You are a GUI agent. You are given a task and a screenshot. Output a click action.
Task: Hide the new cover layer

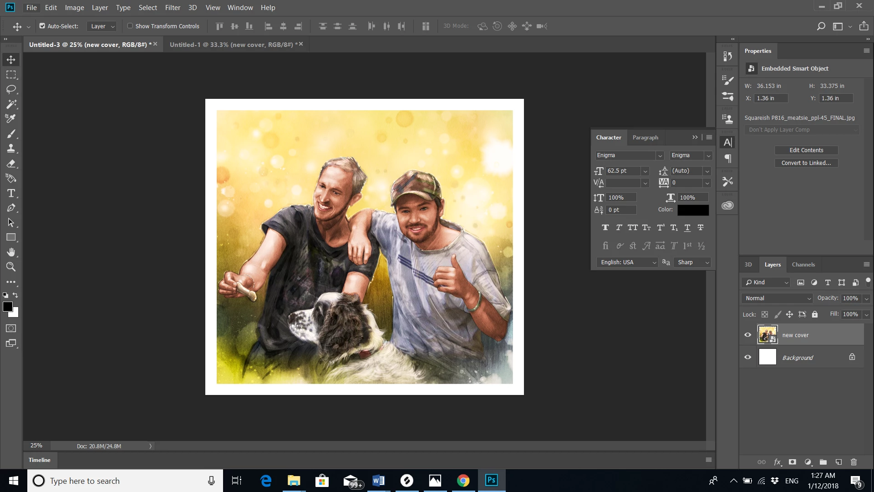click(x=747, y=335)
